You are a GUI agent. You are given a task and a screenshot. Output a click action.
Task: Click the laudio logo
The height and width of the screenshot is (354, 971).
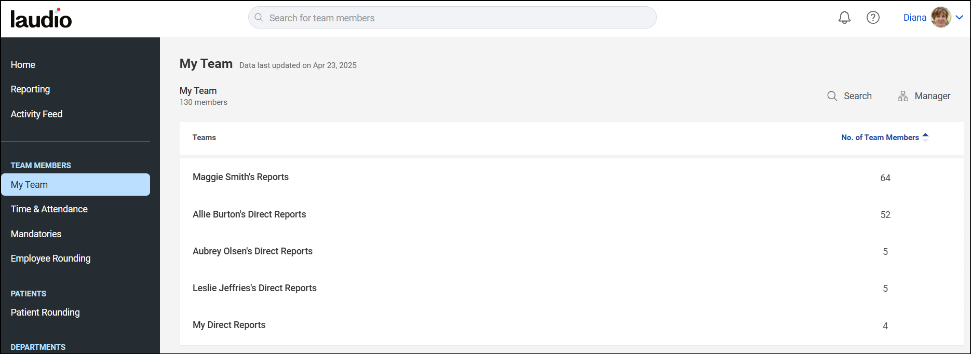[41, 18]
